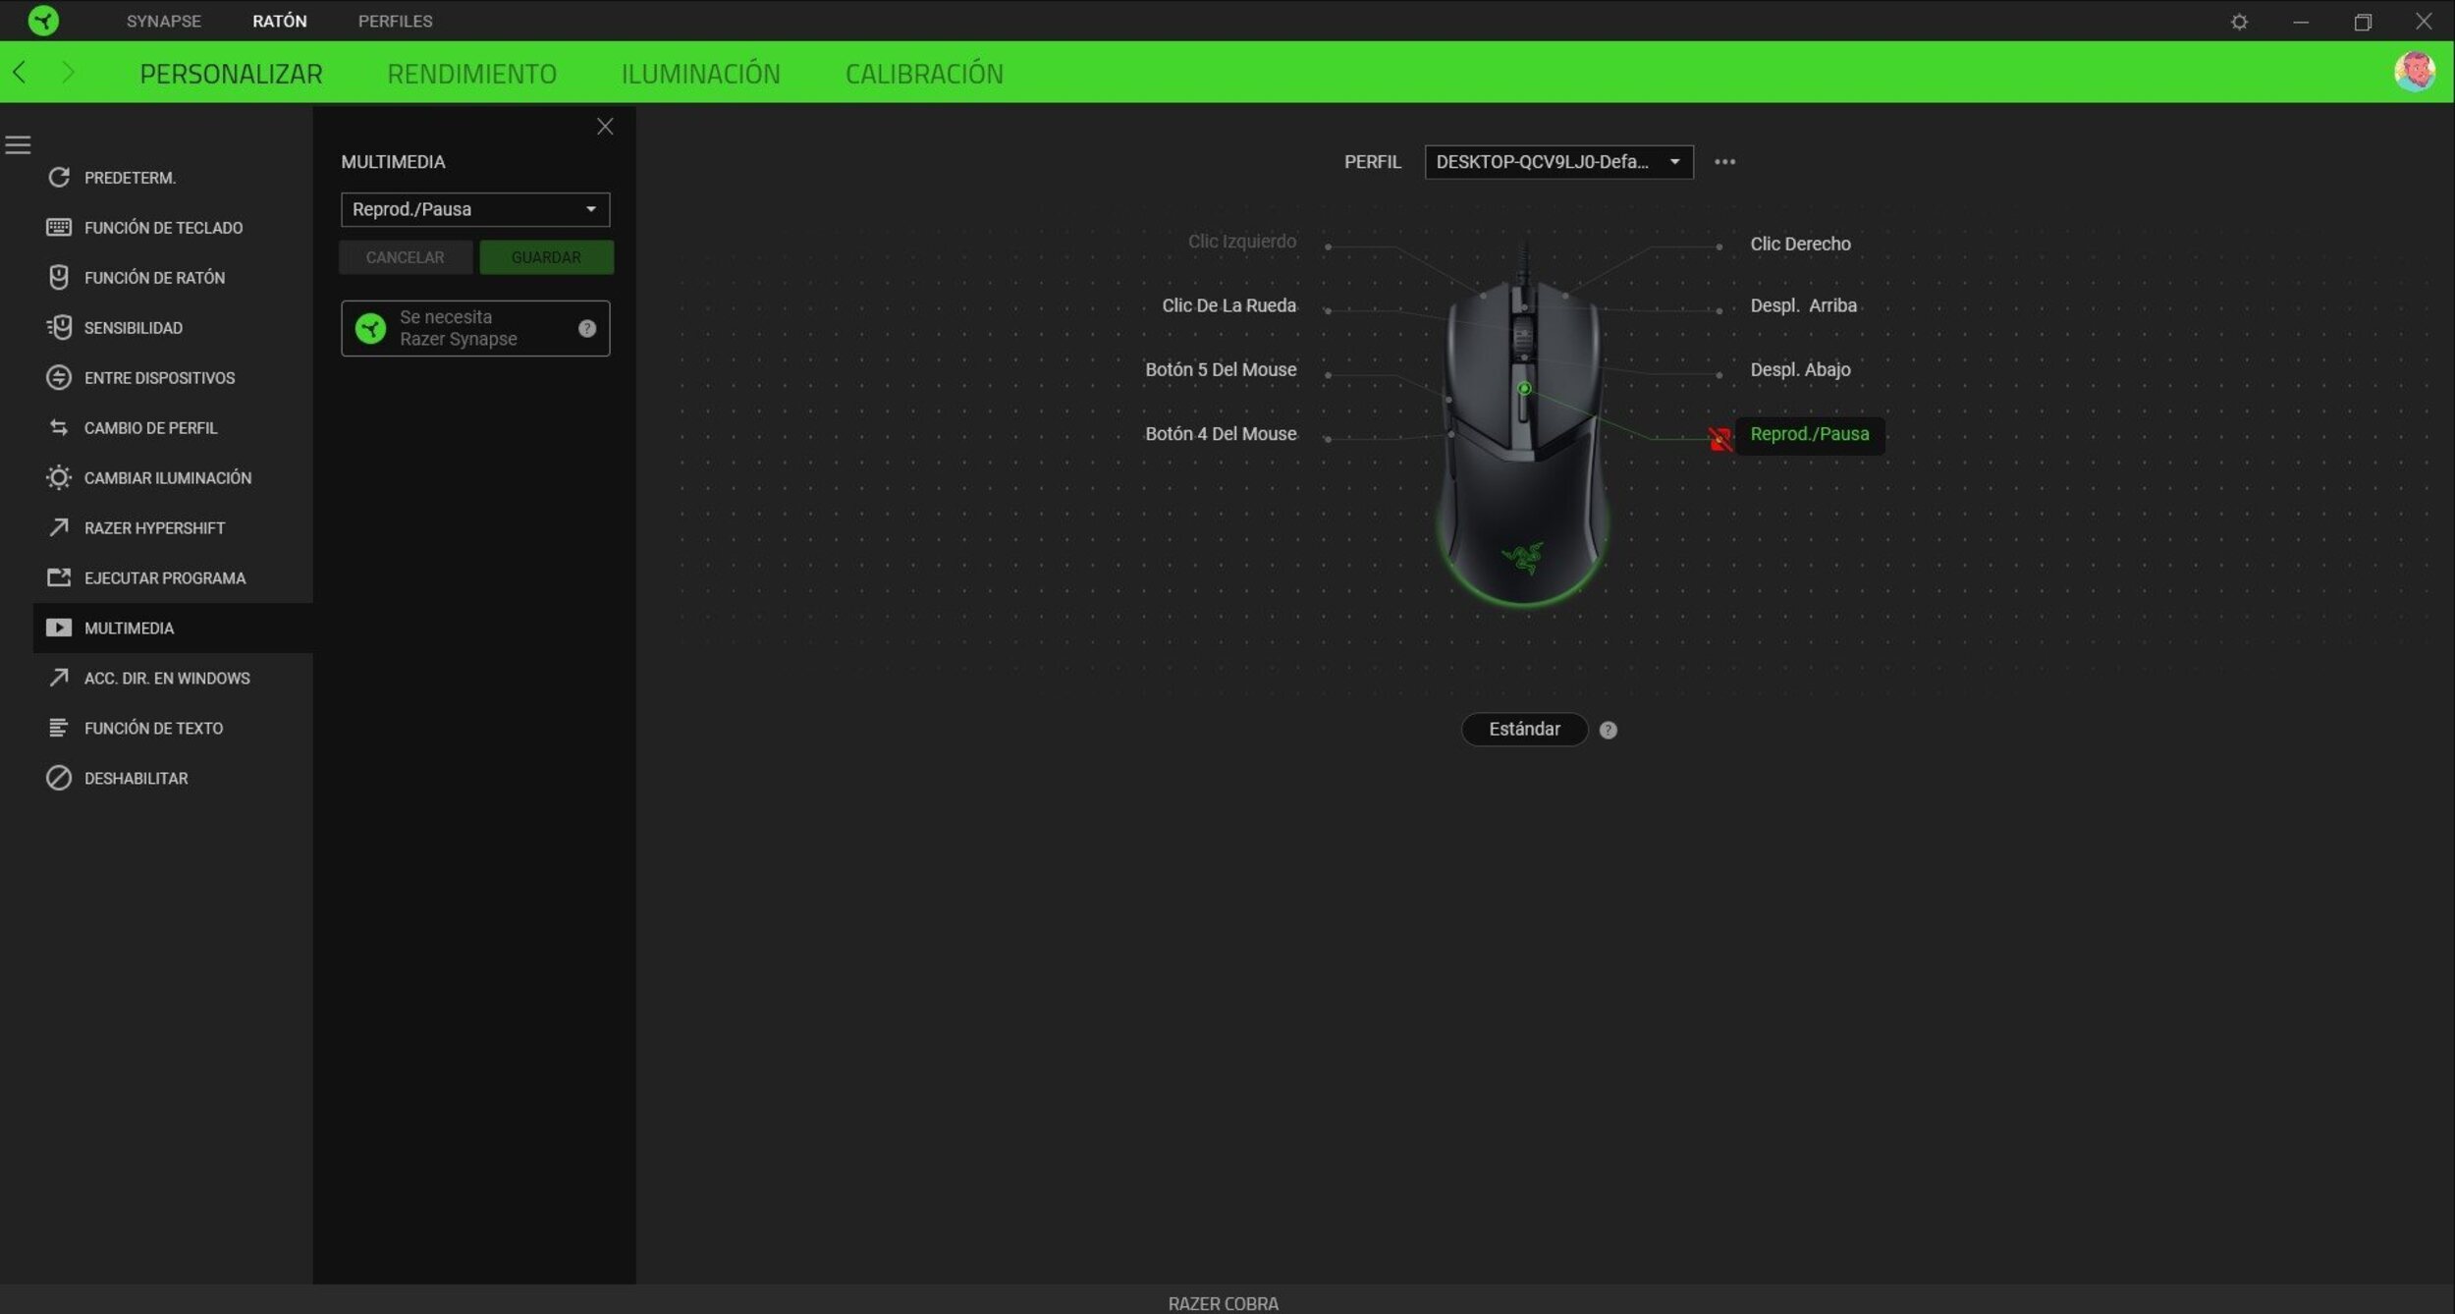Click the Razer logo icon top-left
Image resolution: width=2455 pixels, height=1314 pixels.
click(43, 21)
